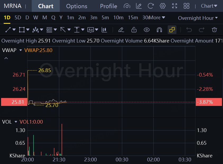Click the 25.81 current price tag
The height and width of the screenshot is (164, 223).
point(14,102)
